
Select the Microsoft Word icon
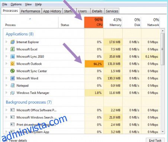click(x=13, y=78)
